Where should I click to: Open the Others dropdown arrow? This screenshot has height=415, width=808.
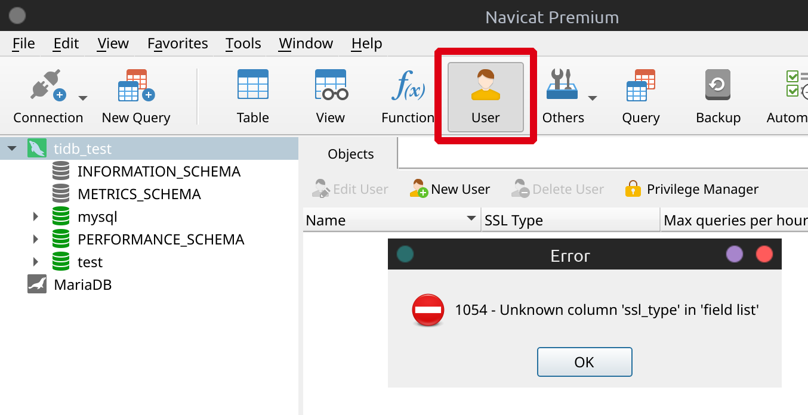pos(593,98)
